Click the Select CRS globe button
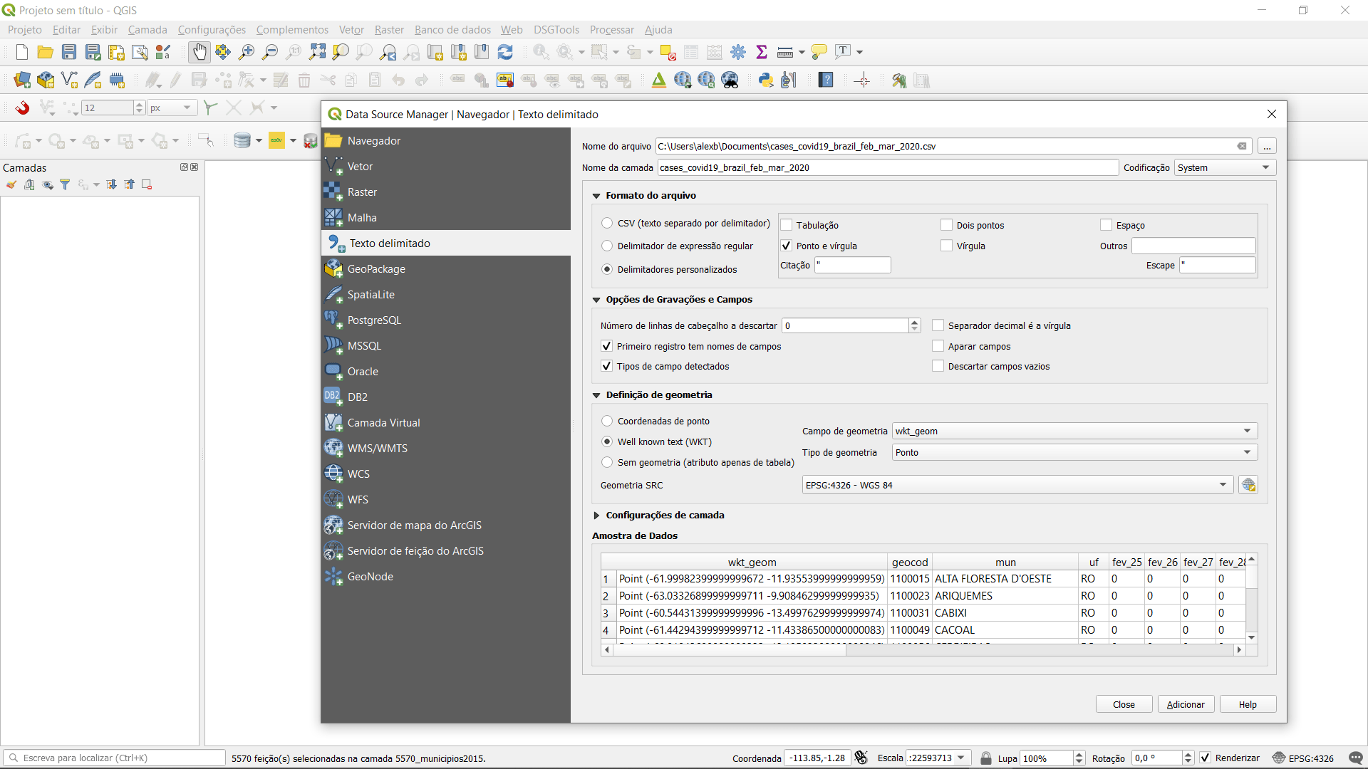Image resolution: width=1368 pixels, height=769 pixels. (1248, 486)
